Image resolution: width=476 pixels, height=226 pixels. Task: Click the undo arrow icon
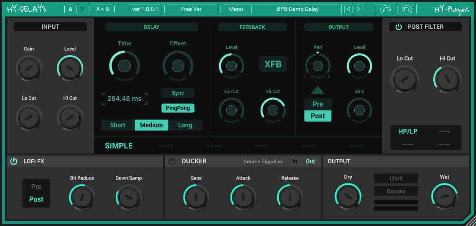click(x=385, y=9)
